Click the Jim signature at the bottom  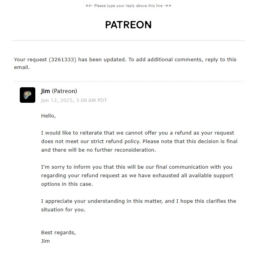point(45,241)
